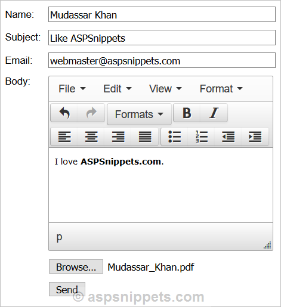Expand the View menu dropdown
This screenshot has height=307, width=281.
point(165,89)
